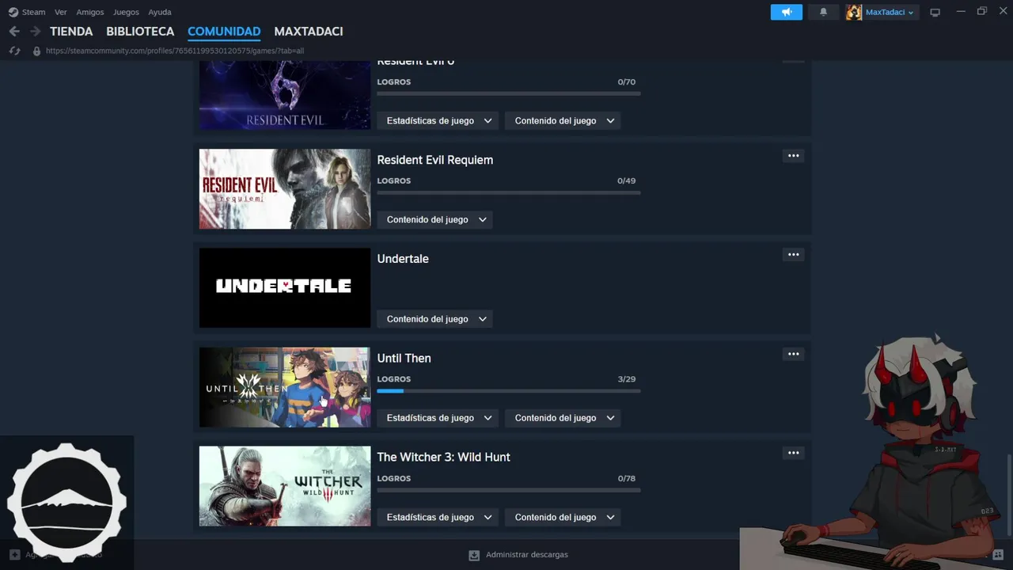Open the Amigos menu
Viewport: 1013px width, 570px height.
click(90, 12)
